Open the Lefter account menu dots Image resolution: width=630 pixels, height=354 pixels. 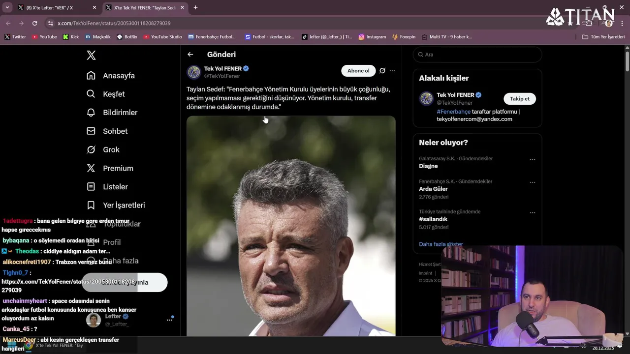(x=170, y=320)
